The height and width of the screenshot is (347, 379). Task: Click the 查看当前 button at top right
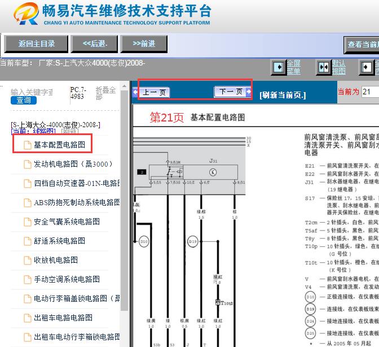(362, 45)
